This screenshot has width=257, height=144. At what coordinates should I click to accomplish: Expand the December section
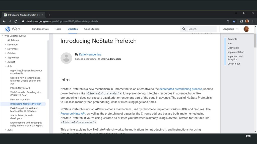6,44
